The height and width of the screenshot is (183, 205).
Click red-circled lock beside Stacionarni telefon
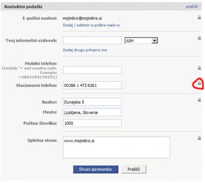click(x=199, y=83)
